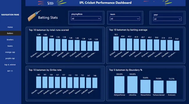Click 'Top 10 batsmen by Strike rate' title
Image resolution: width=189 pixels, height=104 pixels.
[x=45, y=70]
